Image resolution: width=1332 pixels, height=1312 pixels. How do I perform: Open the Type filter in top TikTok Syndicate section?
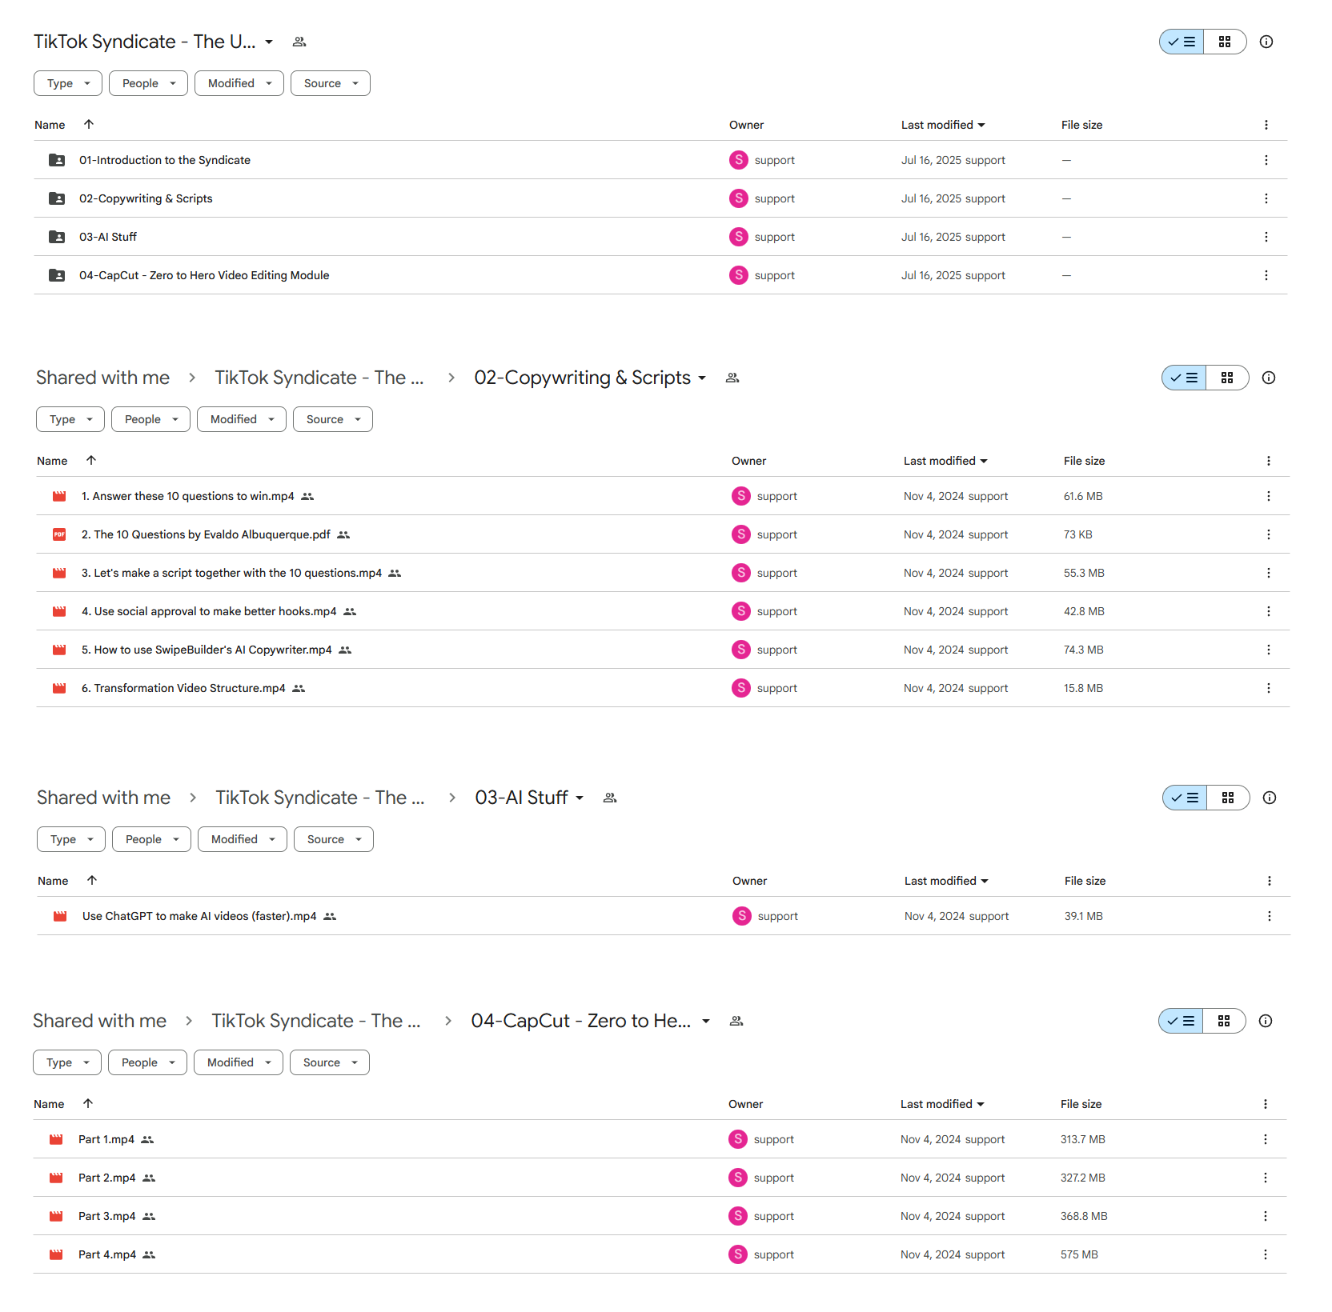[68, 83]
